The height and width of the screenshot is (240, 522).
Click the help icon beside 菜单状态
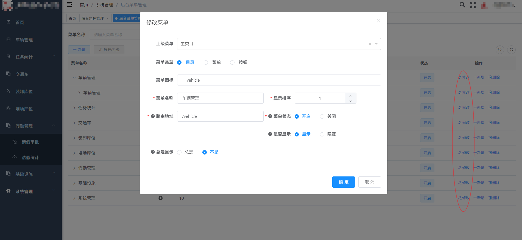click(270, 116)
